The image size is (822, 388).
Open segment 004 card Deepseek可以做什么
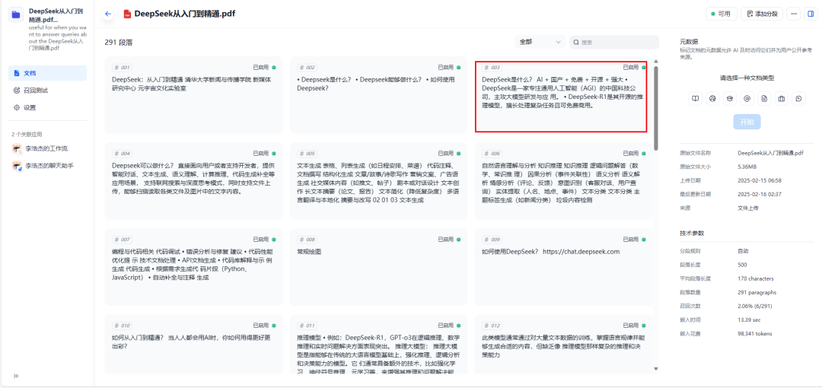(193, 181)
